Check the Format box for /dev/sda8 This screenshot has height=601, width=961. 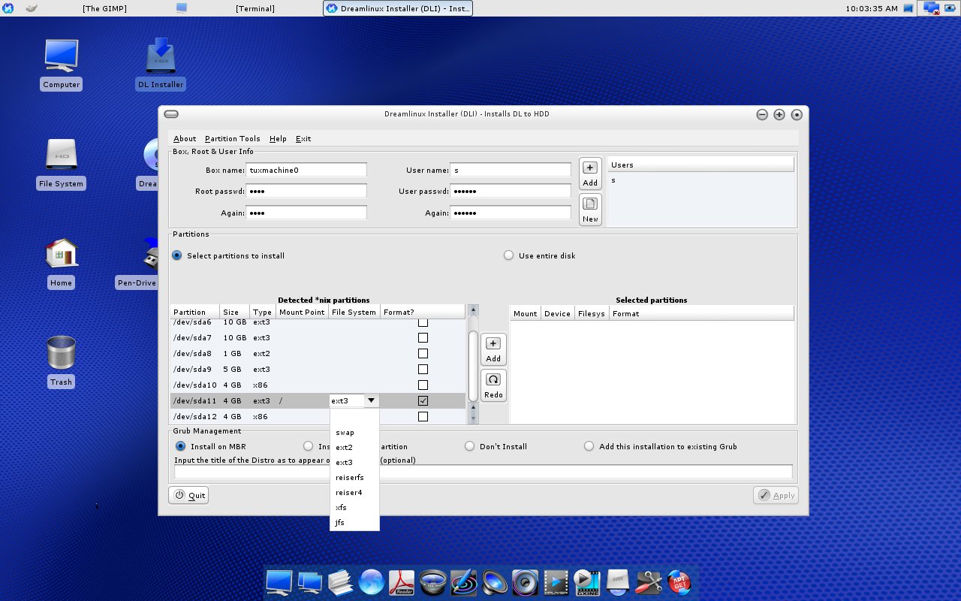click(423, 354)
